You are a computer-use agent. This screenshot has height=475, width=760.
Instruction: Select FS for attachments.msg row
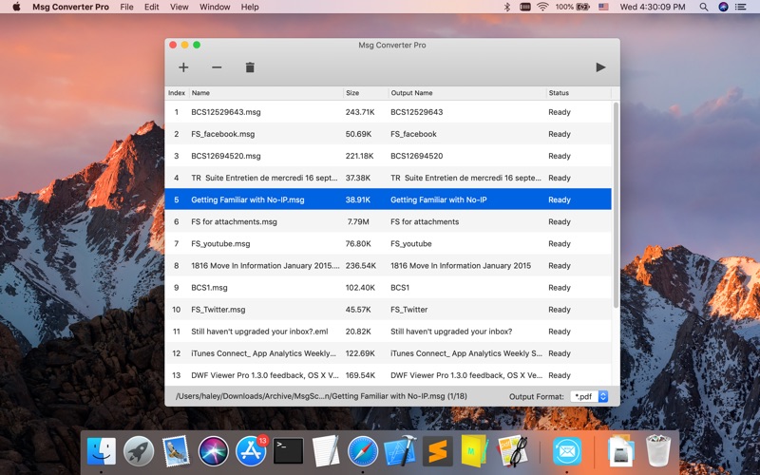[388, 221]
